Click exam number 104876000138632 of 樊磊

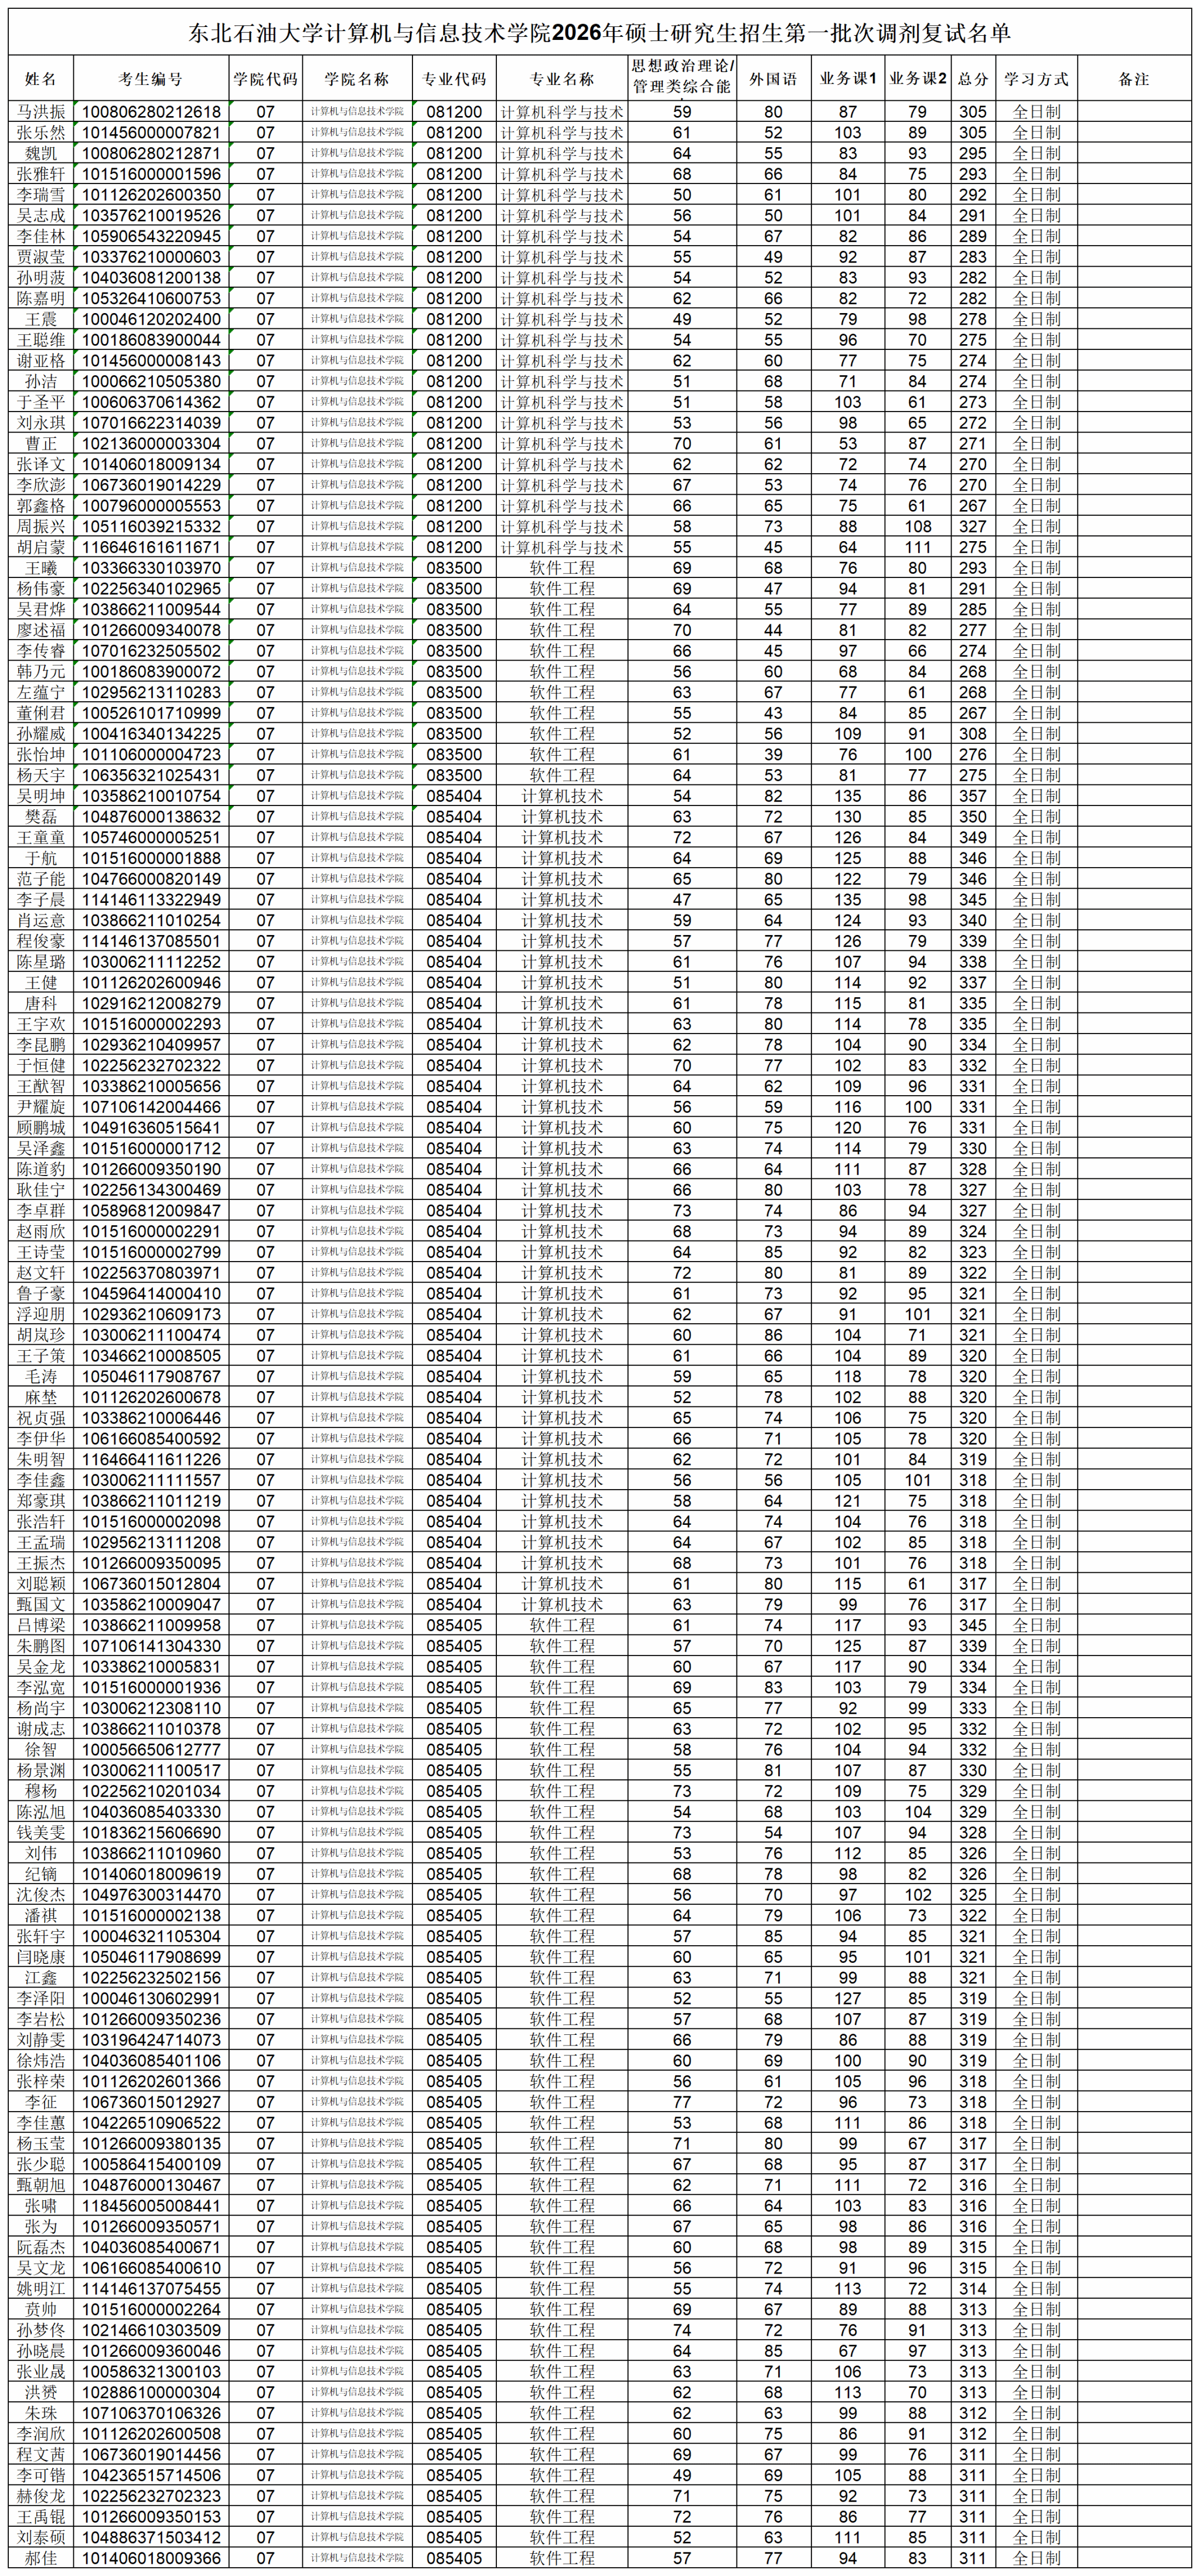click(x=151, y=817)
